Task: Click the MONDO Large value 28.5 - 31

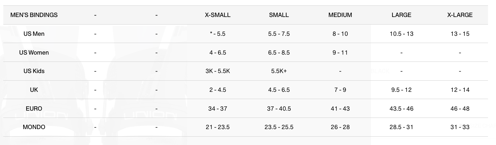Action: [401, 127]
